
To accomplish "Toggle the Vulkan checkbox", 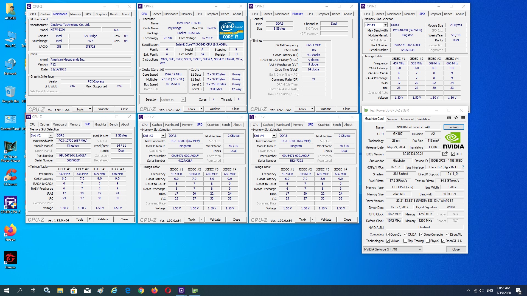I will pos(388,241).
